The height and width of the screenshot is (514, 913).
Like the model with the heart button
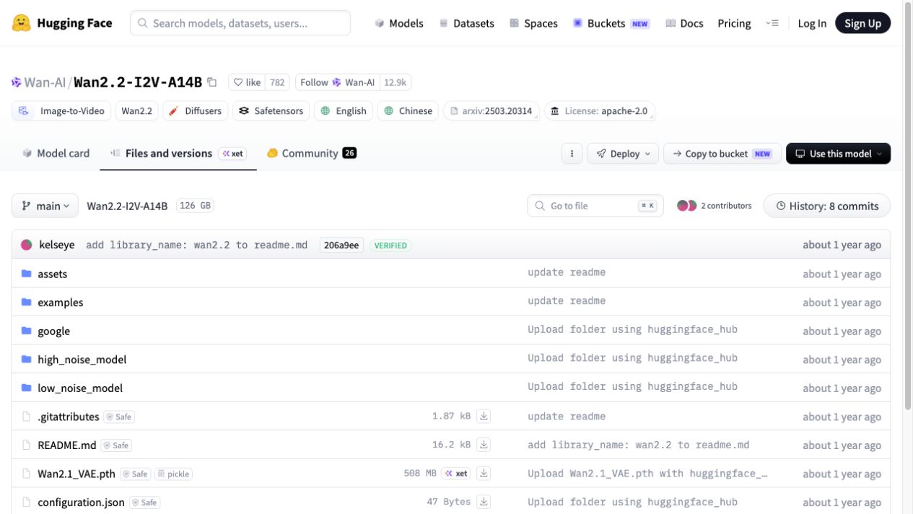click(x=247, y=82)
